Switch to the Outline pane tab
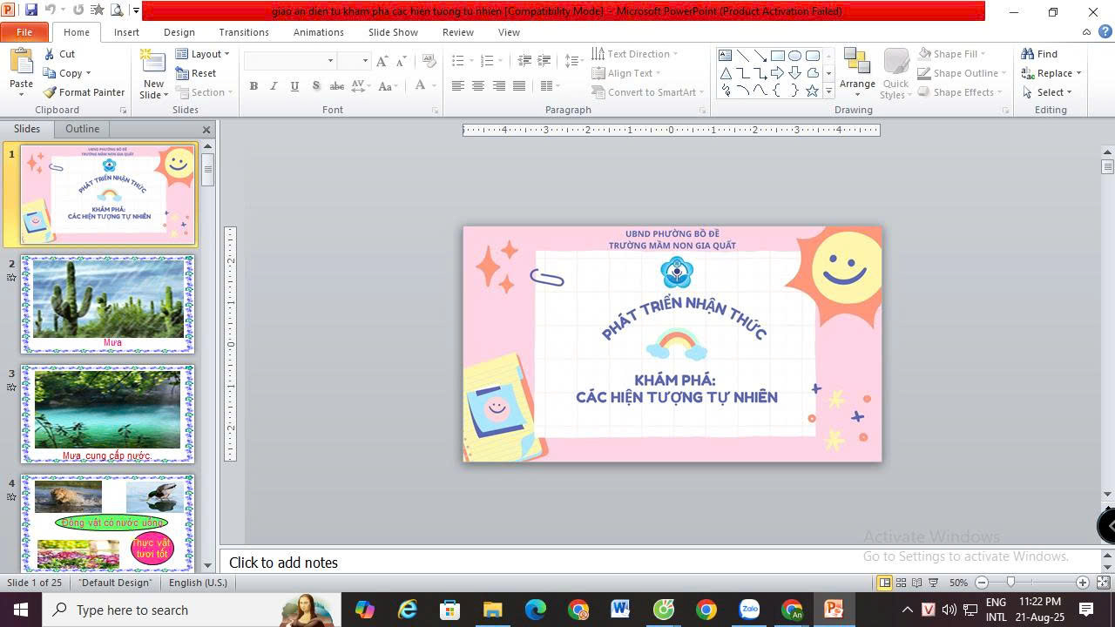The image size is (1115, 627). coord(82,129)
